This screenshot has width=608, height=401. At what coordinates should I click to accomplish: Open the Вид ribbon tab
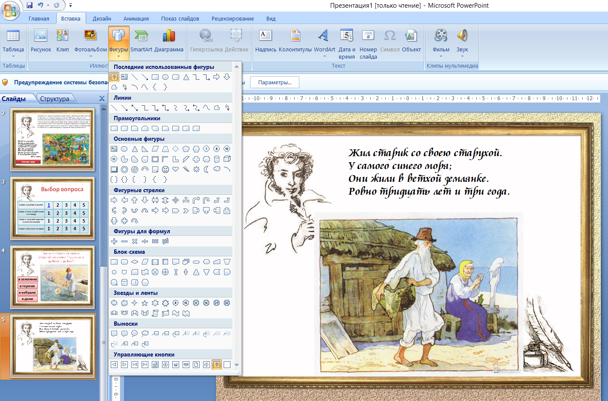pos(271,18)
